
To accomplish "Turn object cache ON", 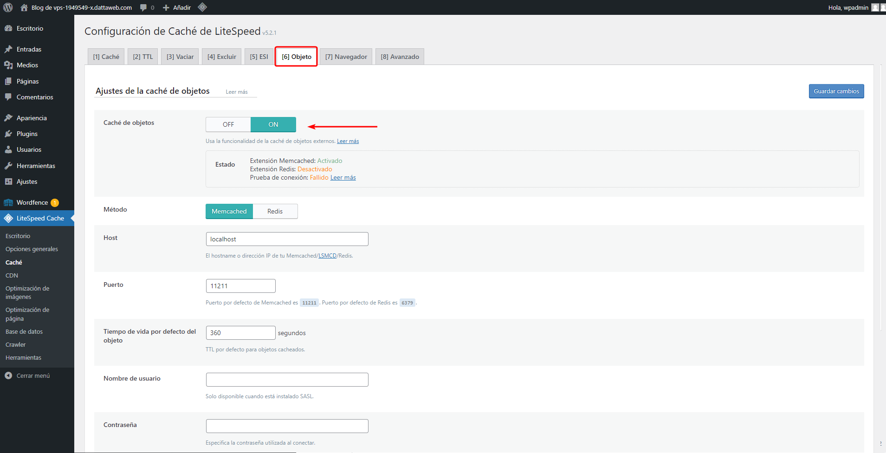I will pos(273,124).
